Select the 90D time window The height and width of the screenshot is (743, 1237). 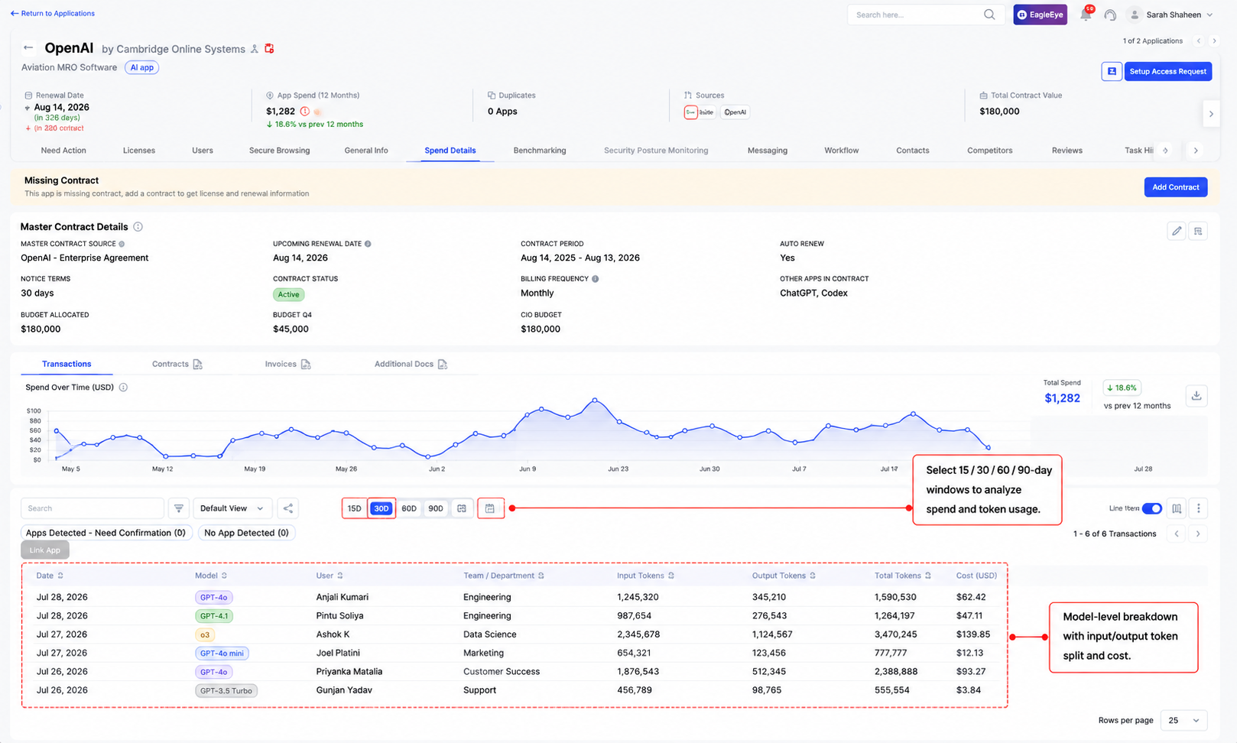pos(436,508)
